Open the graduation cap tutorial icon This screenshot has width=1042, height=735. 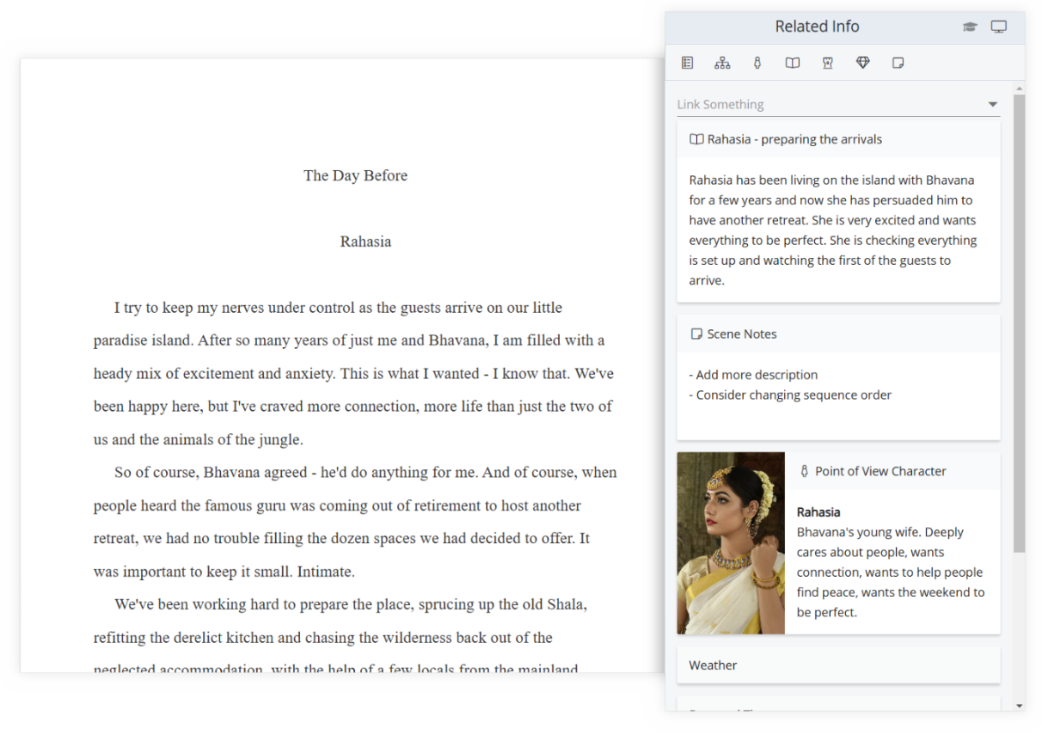point(970,27)
